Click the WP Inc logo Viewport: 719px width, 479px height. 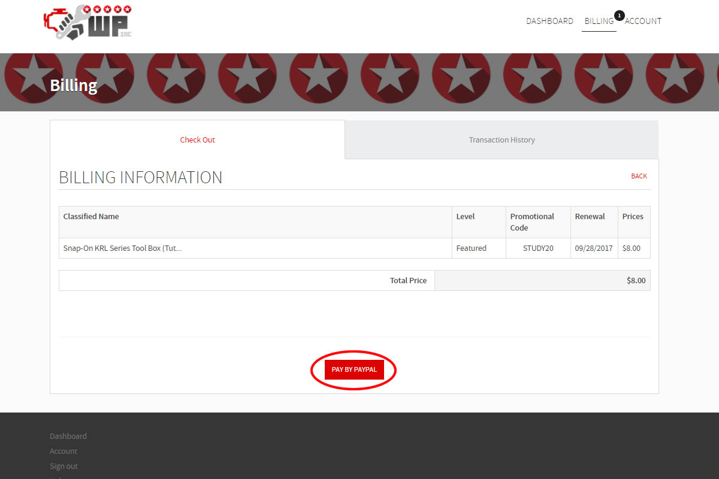(87, 22)
